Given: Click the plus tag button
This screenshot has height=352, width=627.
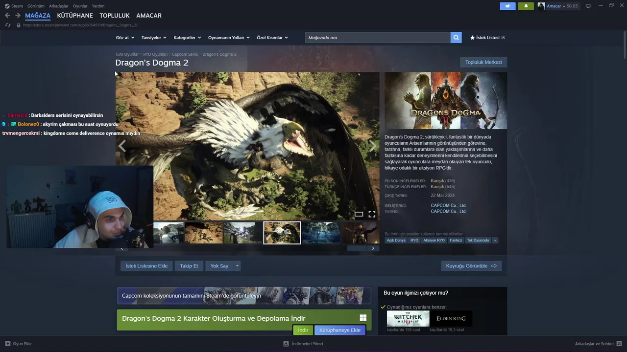Looking at the screenshot, I should click(x=495, y=241).
